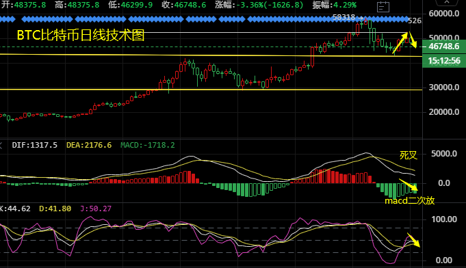Select the DEA:2176.6 indicator label

tap(89, 145)
